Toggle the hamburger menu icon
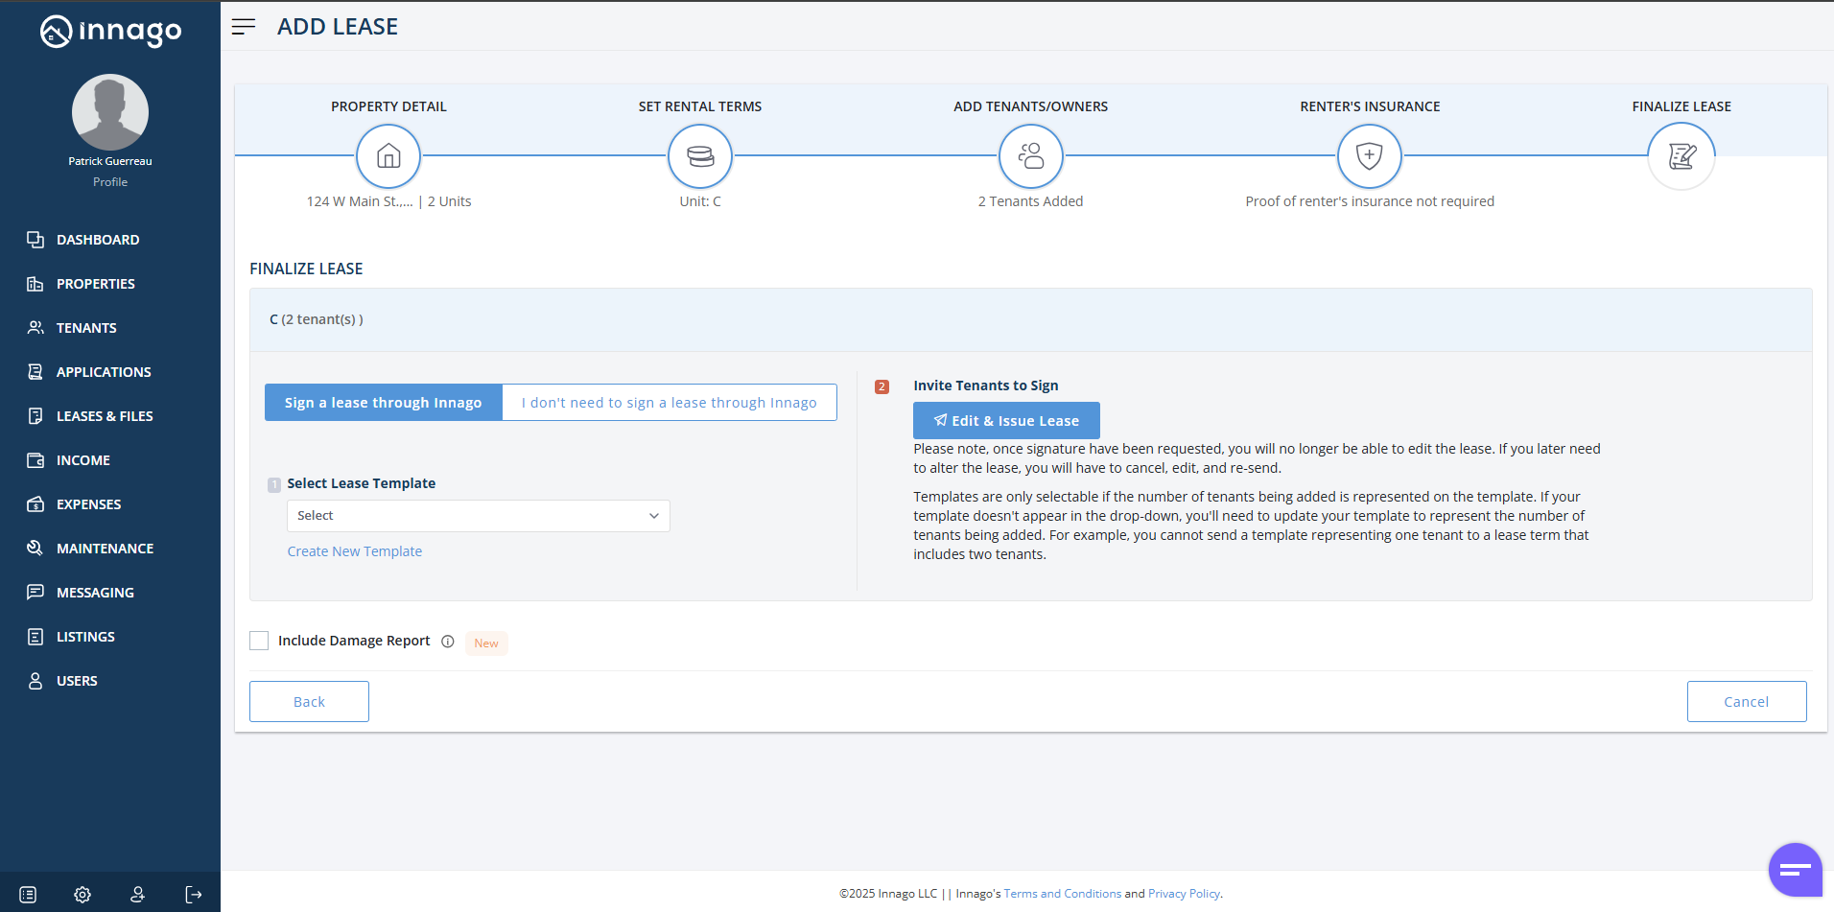 (244, 27)
